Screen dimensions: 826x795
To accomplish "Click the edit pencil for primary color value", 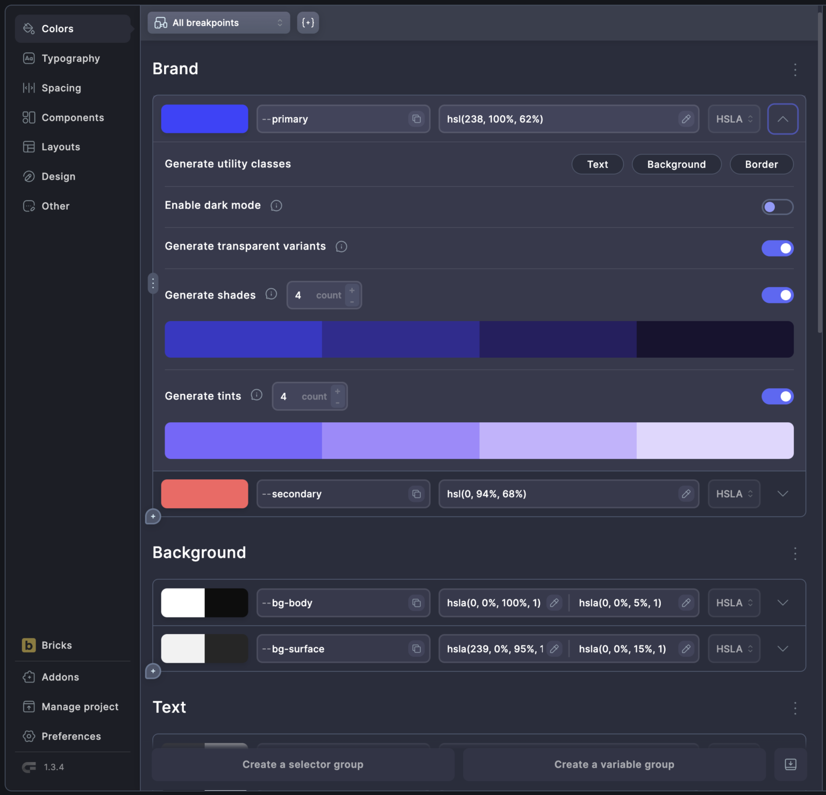I will [686, 119].
